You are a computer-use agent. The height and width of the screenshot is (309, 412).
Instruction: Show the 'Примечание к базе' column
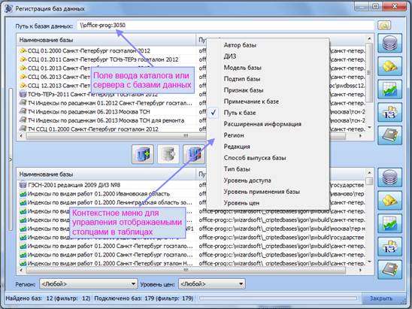pos(268,101)
